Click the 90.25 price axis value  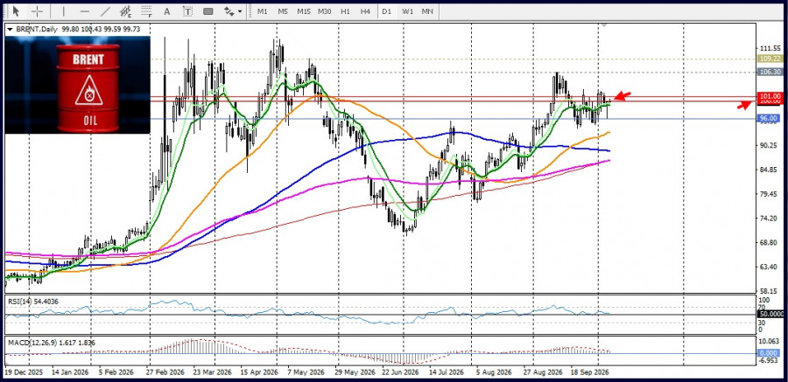click(769, 145)
